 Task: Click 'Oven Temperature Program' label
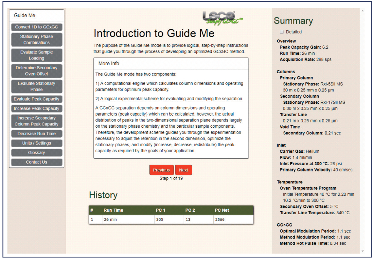pos(308,188)
